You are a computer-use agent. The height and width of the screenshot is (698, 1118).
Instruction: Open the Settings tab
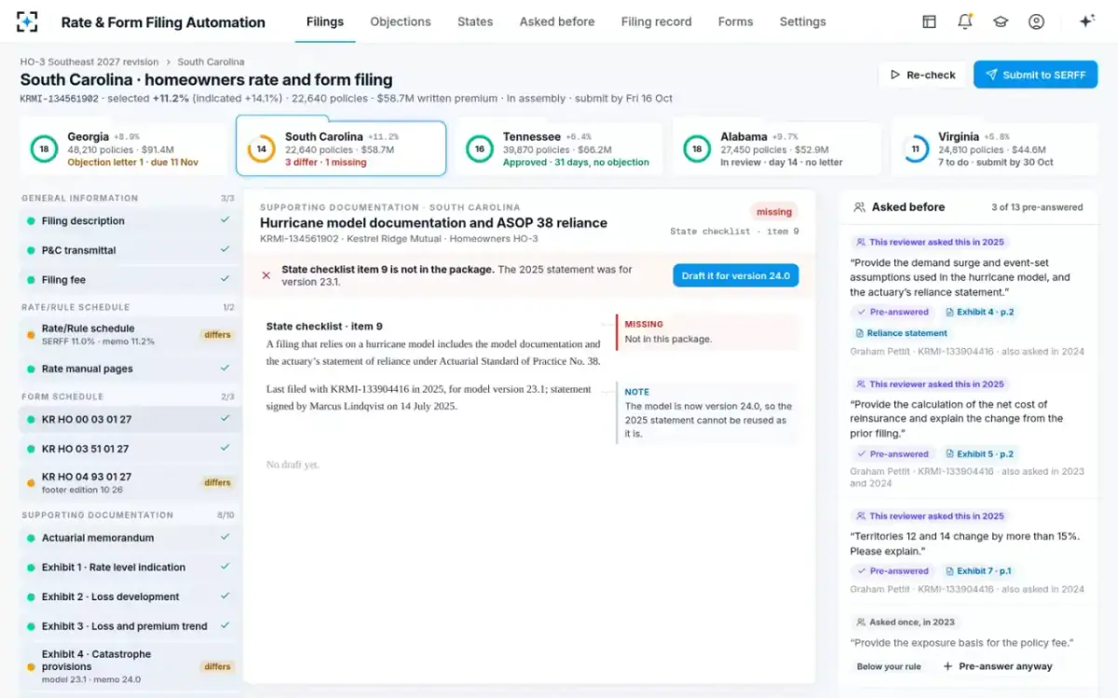point(803,21)
